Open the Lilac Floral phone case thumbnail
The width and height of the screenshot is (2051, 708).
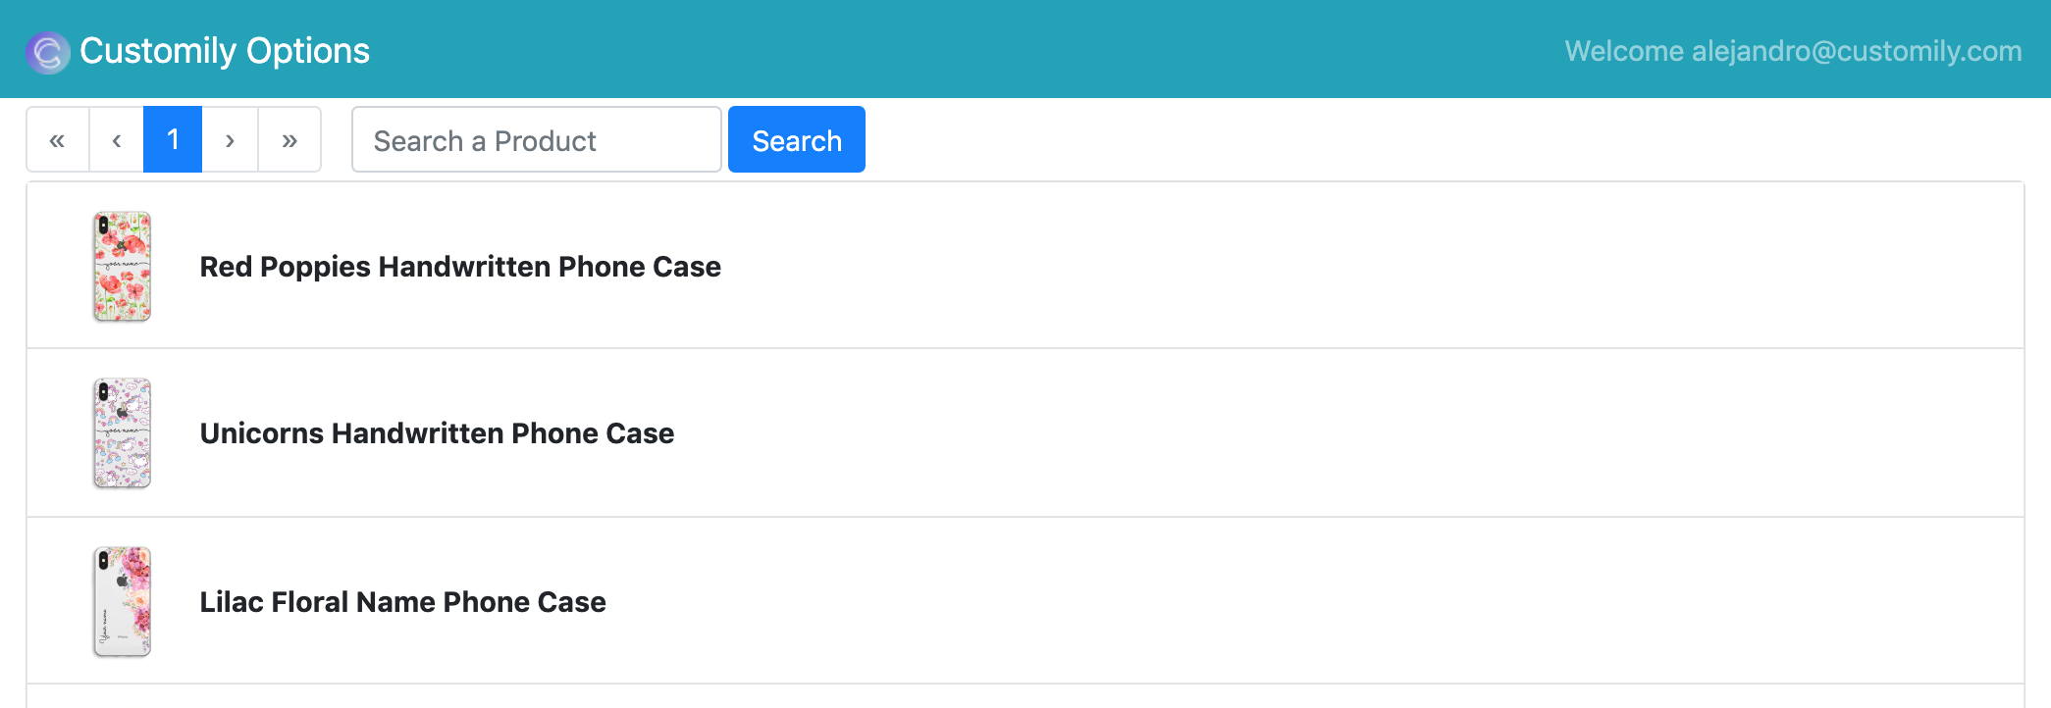click(123, 601)
